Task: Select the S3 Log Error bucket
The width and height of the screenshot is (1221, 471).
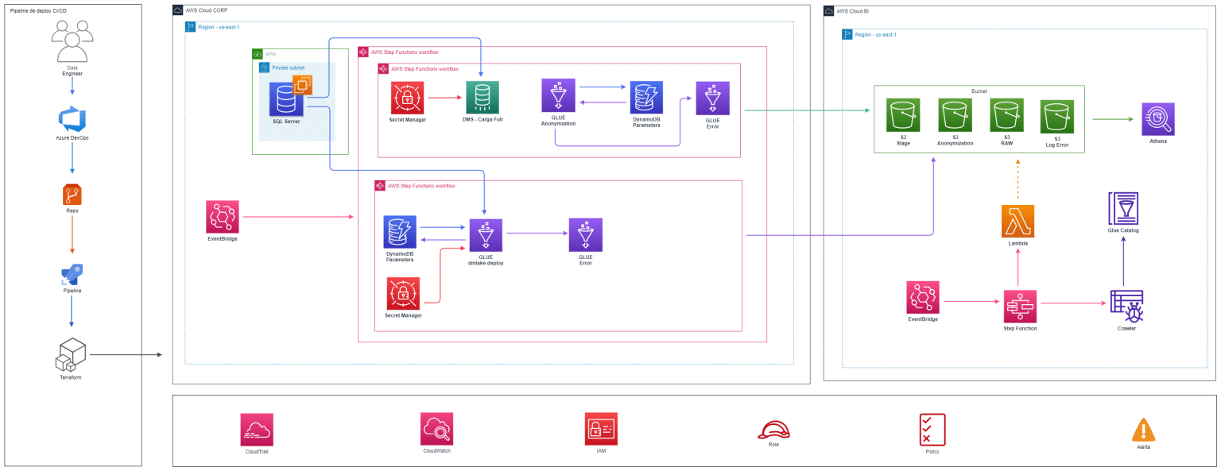Action: tap(1057, 116)
